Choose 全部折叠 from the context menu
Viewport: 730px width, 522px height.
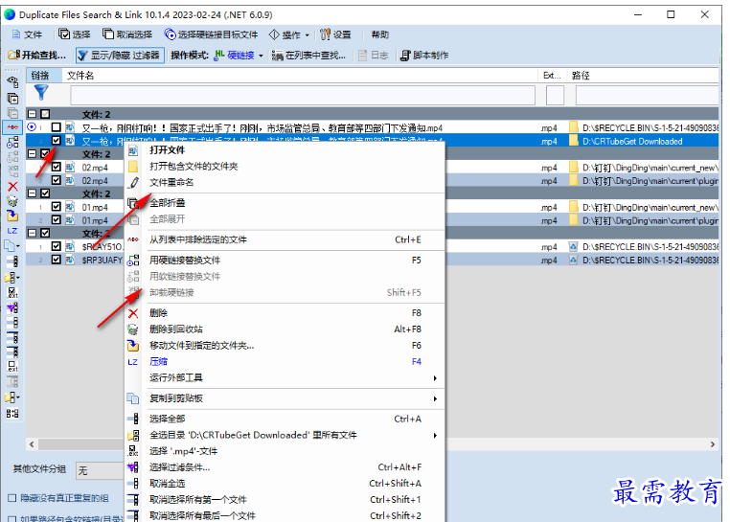click(285, 202)
